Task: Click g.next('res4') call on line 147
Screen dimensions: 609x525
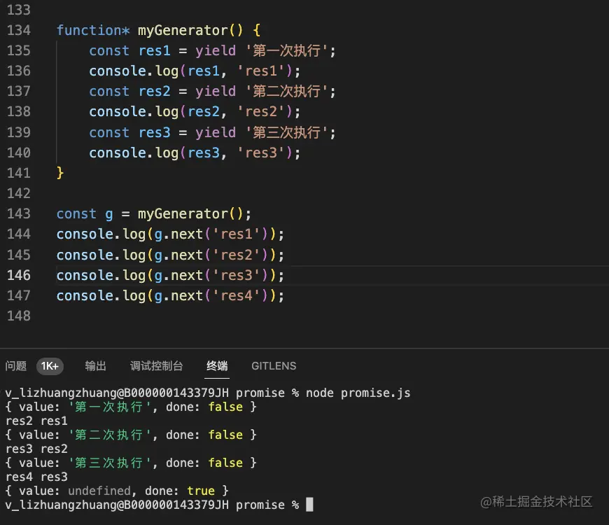Action: pyautogui.click(x=211, y=296)
